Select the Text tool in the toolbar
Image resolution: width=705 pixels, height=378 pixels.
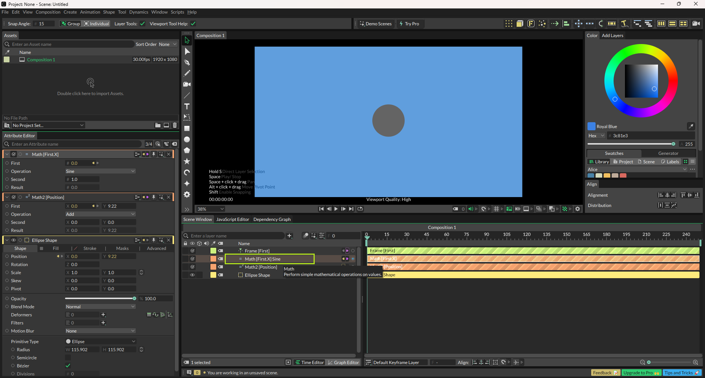(x=187, y=106)
